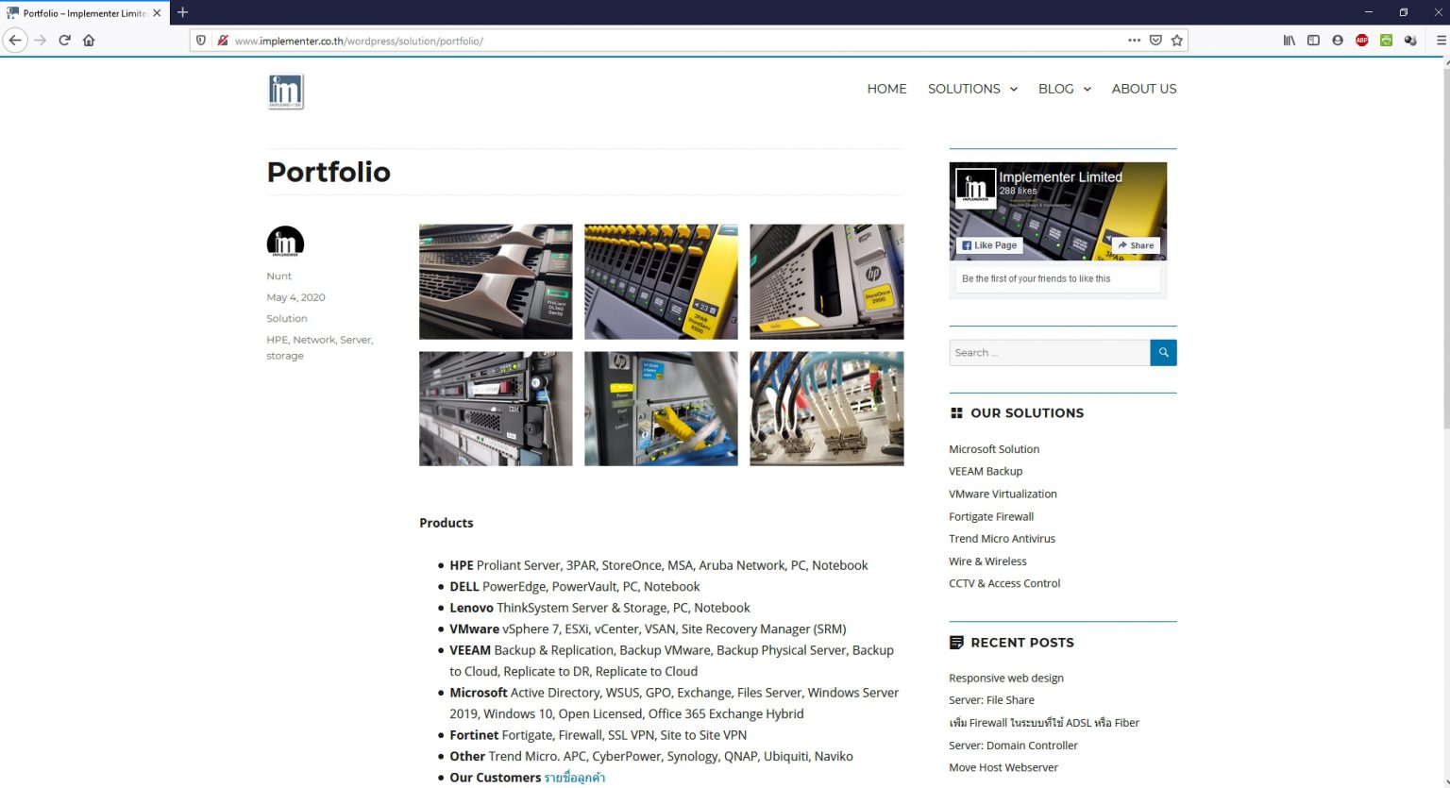
Task: Open the page actions ellipsis menu
Action: pyautogui.click(x=1134, y=41)
